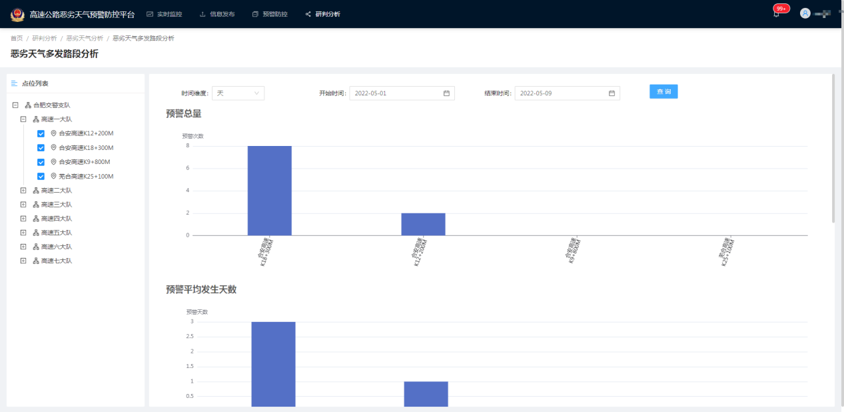Expand the 高速二大队 tree node
The width and height of the screenshot is (844, 412).
23,191
